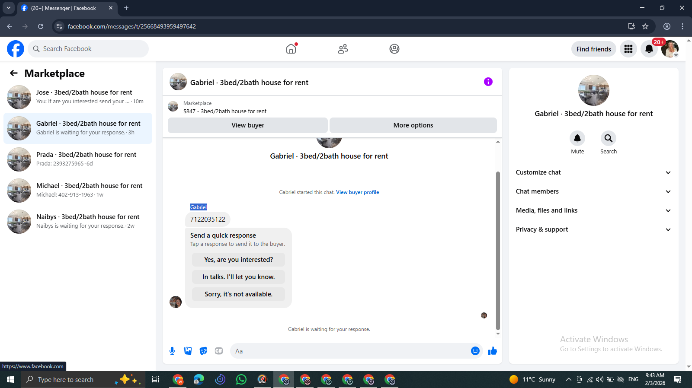Open the tab search dropdown arrow
The width and height of the screenshot is (692, 388).
[x=9, y=8]
